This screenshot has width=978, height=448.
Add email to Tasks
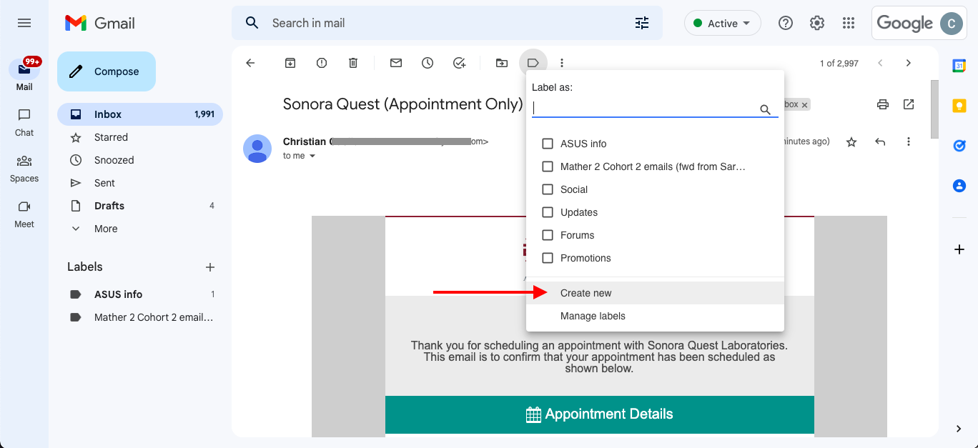(x=460, y=63)
